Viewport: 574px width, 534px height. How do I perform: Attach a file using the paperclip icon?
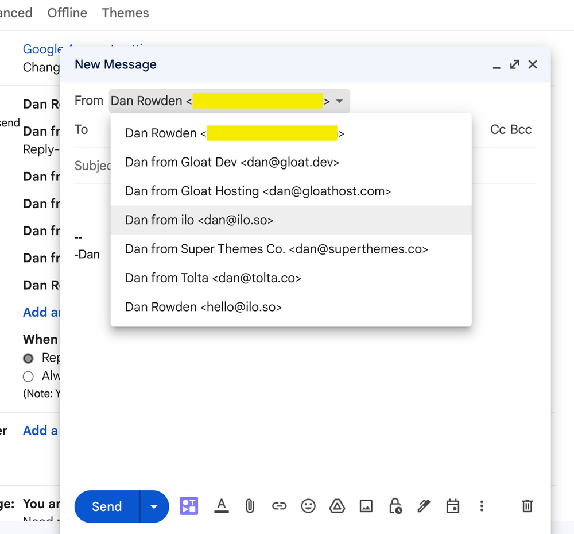click(250, 506)
